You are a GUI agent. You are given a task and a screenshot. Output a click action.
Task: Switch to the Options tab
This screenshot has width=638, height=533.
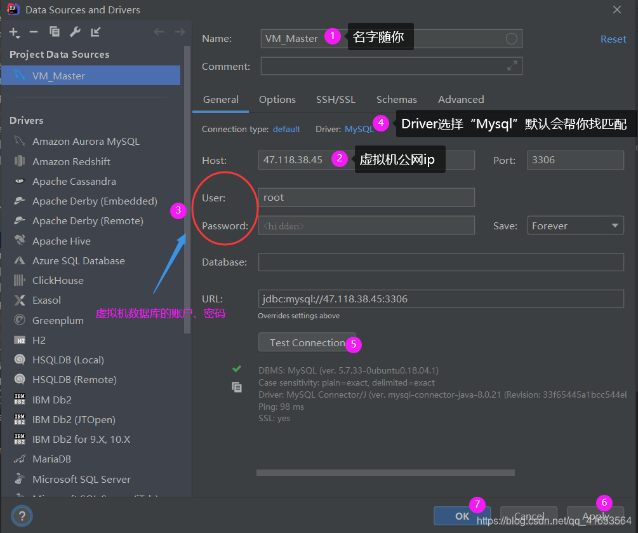tap(277, 99)
